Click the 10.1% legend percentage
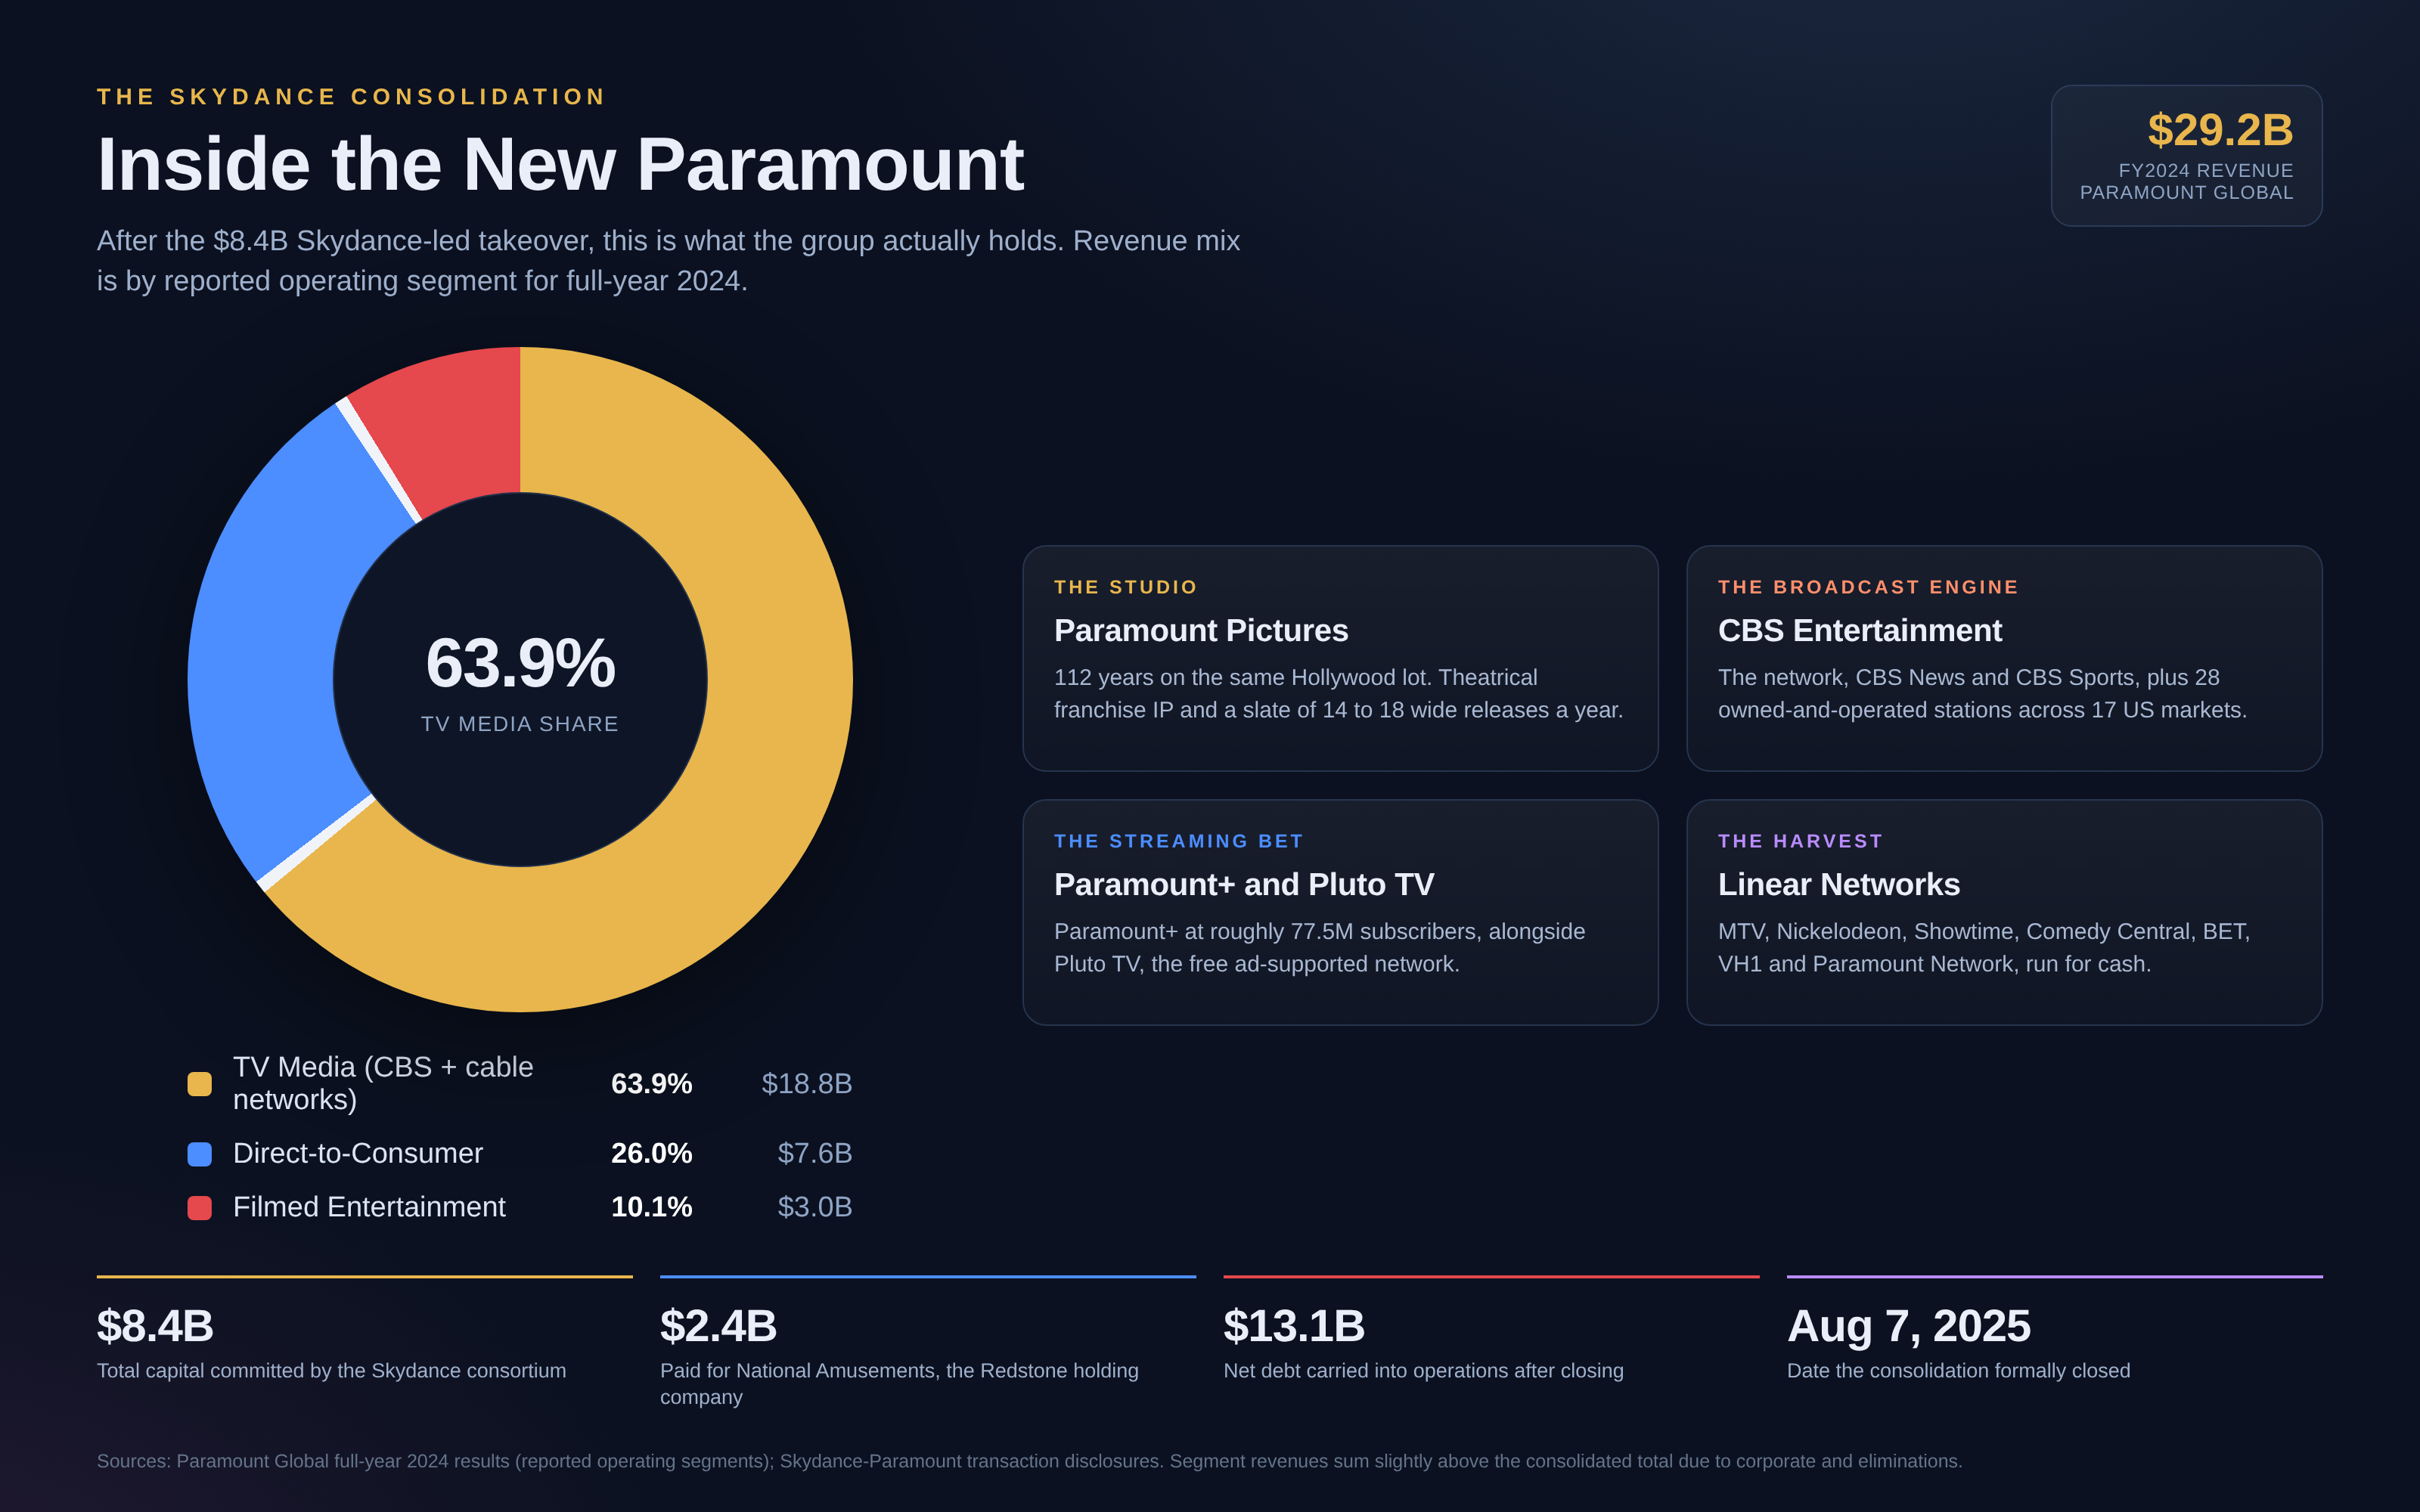Screen dimensions: 2420x1512 click(651, 1208)
